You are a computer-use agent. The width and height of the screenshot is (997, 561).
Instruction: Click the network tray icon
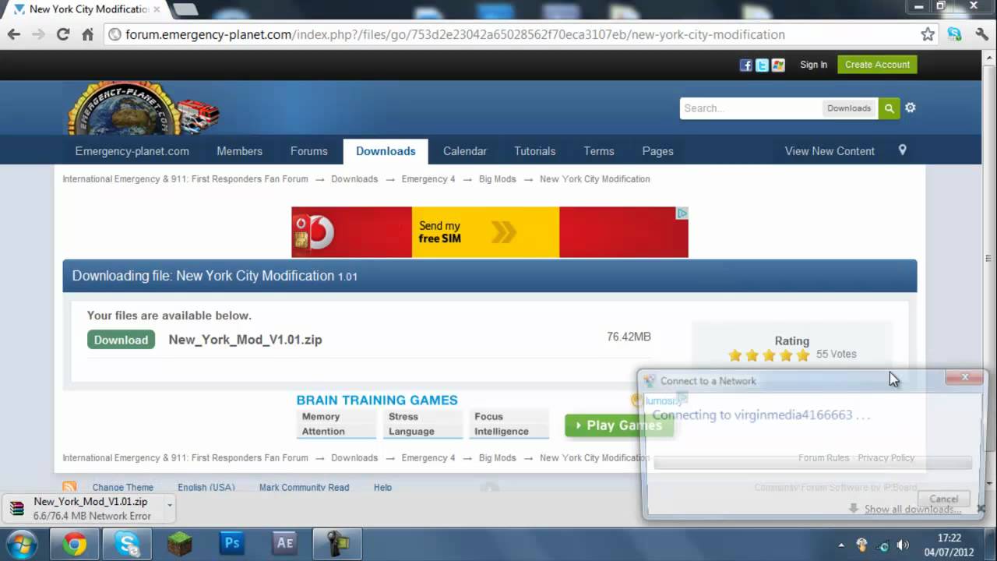pos(883,545)
